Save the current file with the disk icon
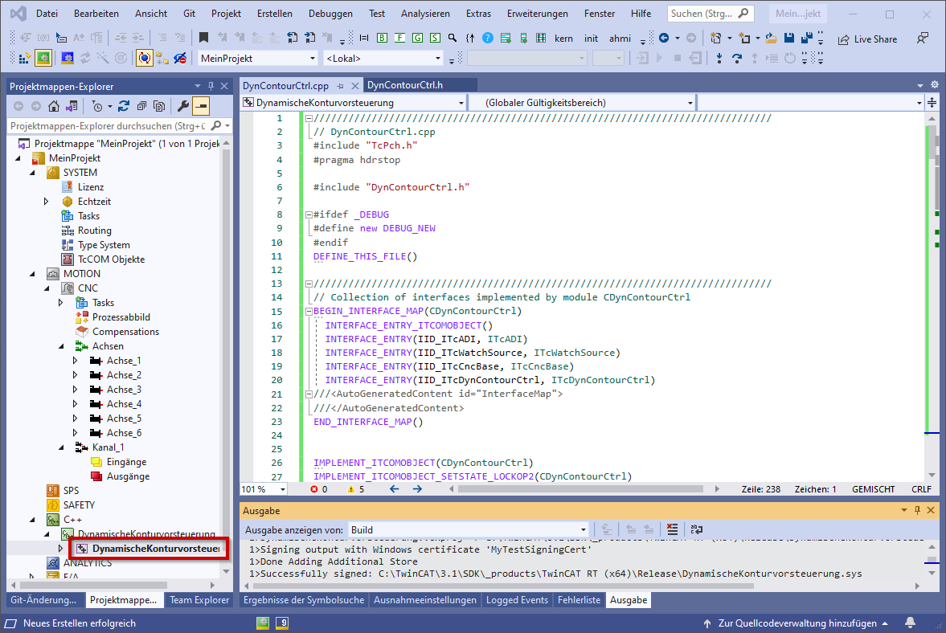Viewport: 946px width, 633px height. [788, 38]
